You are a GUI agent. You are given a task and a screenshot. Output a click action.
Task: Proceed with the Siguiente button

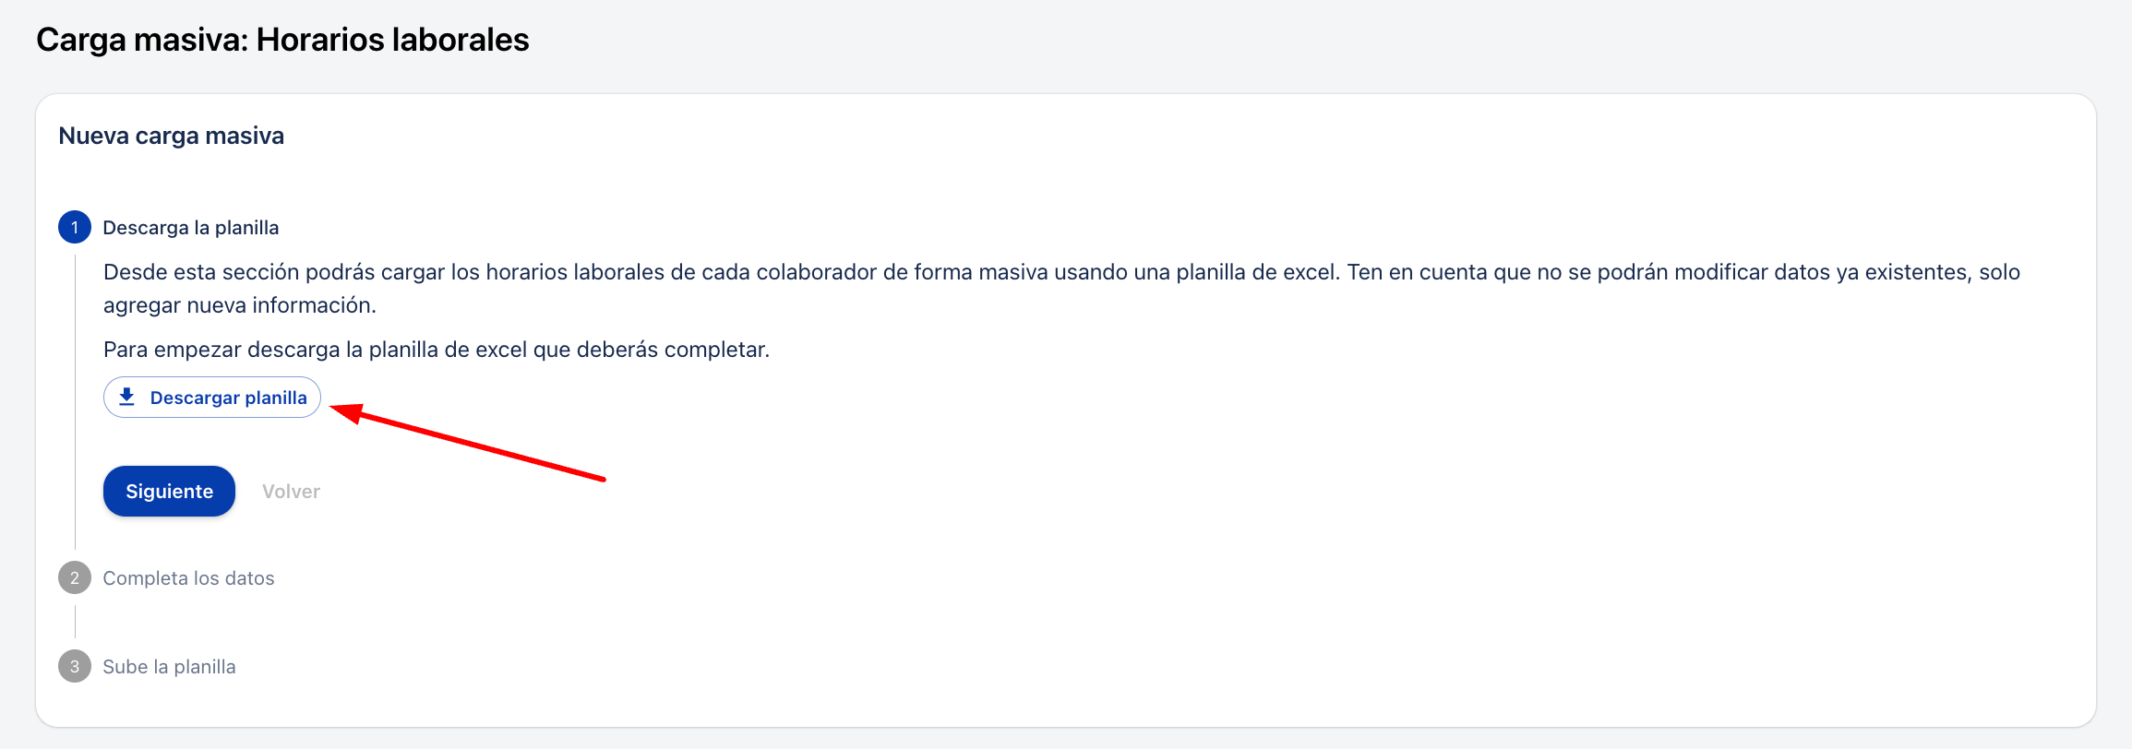[169, 491]
